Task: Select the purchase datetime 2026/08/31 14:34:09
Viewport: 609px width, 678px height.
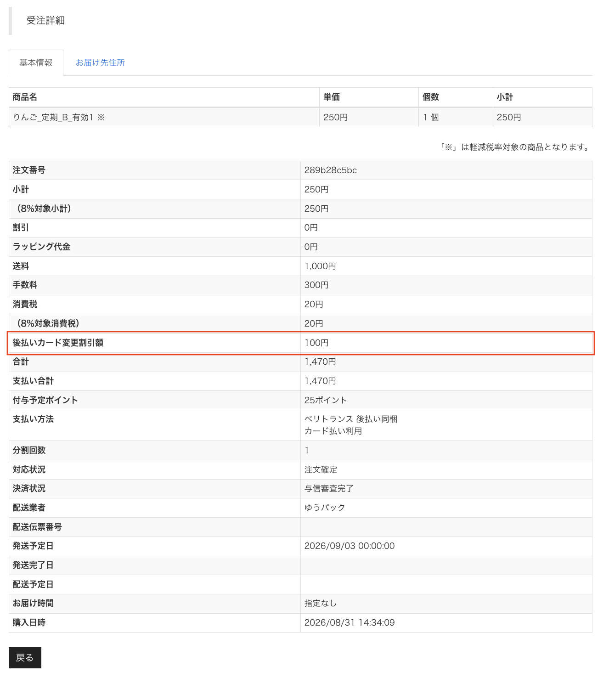Action: (350, 623)
